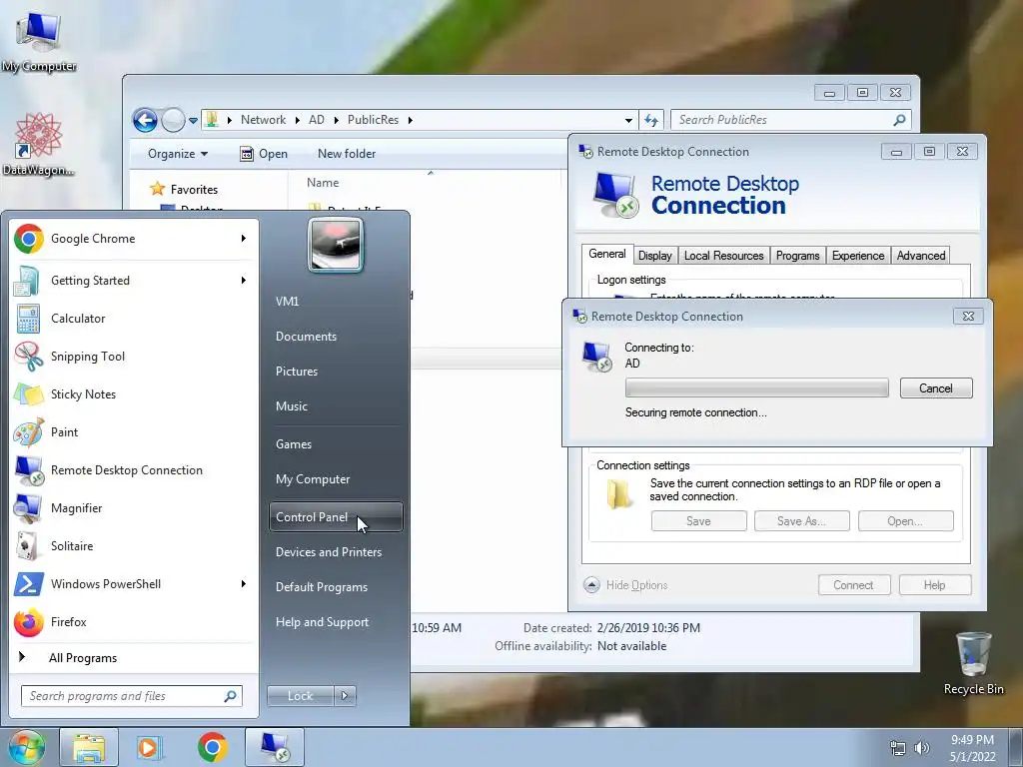Open the Experience tab
Screen dimensions: 1023x767
tap(858, 256)
